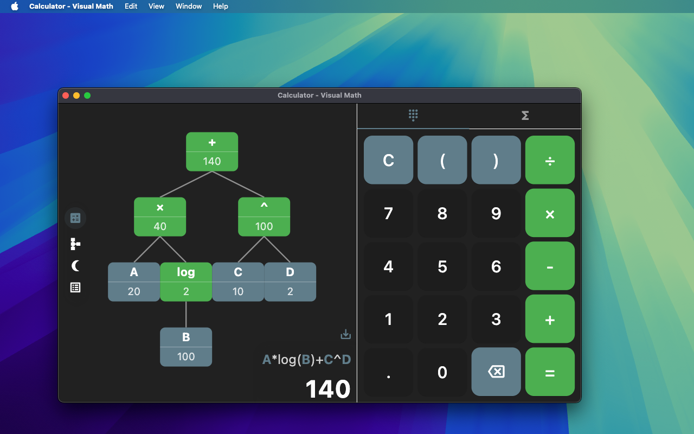Select variable node A with value 20
The height and width of the screenshot is (434, 694).
coord(134,282)
